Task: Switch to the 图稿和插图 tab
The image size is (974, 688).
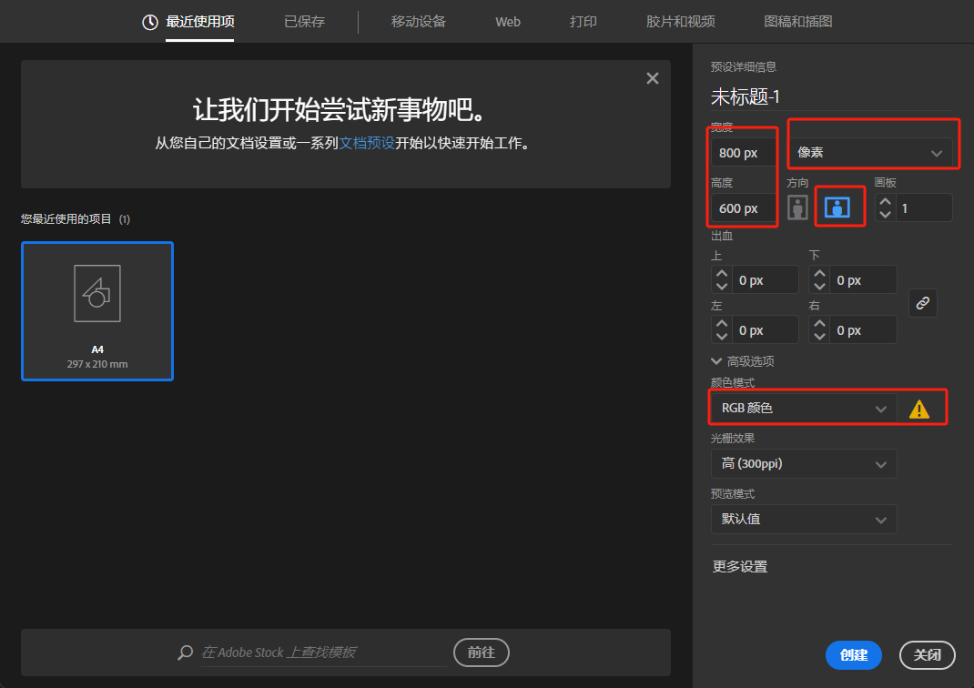Action: point(797,22)
